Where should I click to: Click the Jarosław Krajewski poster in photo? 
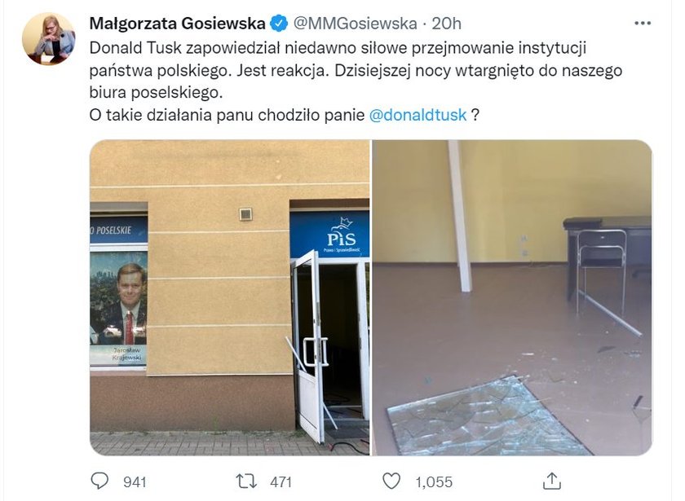pyautogui.click(x=118, y=307)
